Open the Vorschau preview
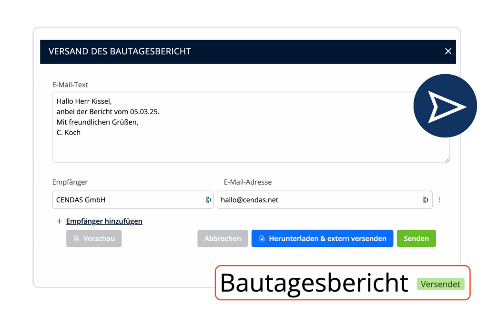Image resolution: width=488 pixels, height=325 pixels. point(94,238)
